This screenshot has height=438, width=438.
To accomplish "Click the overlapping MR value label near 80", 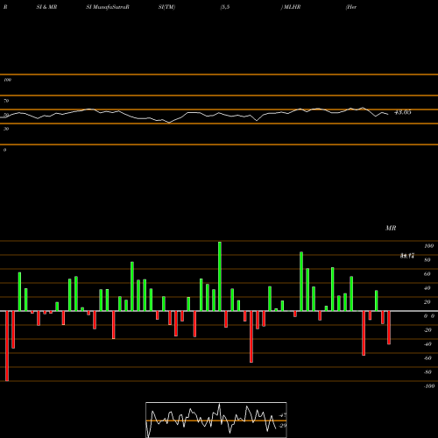I will 407,256.
